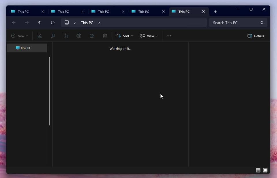Click the Copy icon in toolbar
Screen dimensions: 277x178
[53, 36]
